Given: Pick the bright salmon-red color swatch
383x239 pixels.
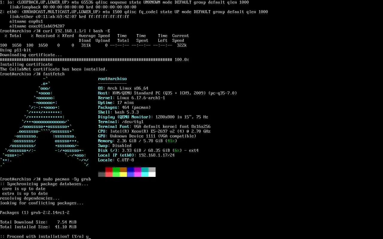Looking at the screenshot, I should point(109,174).
